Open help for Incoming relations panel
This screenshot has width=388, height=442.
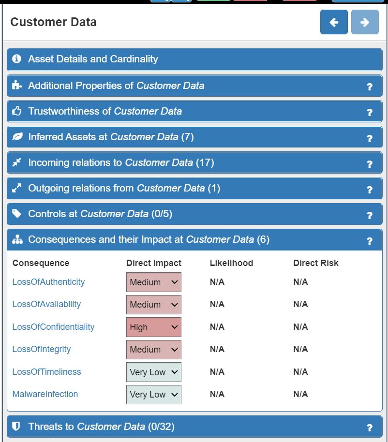click(370, 164)
